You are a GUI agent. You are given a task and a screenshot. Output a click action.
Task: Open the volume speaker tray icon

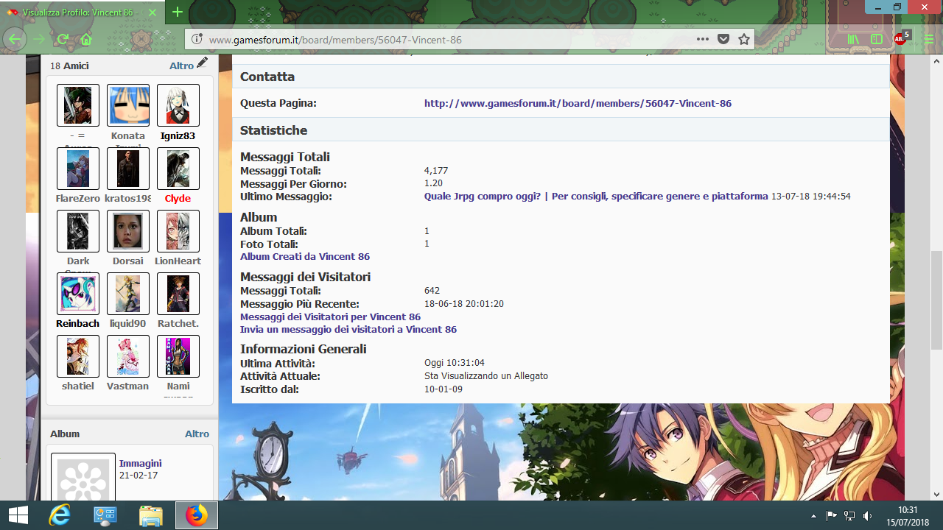point(867,516)
